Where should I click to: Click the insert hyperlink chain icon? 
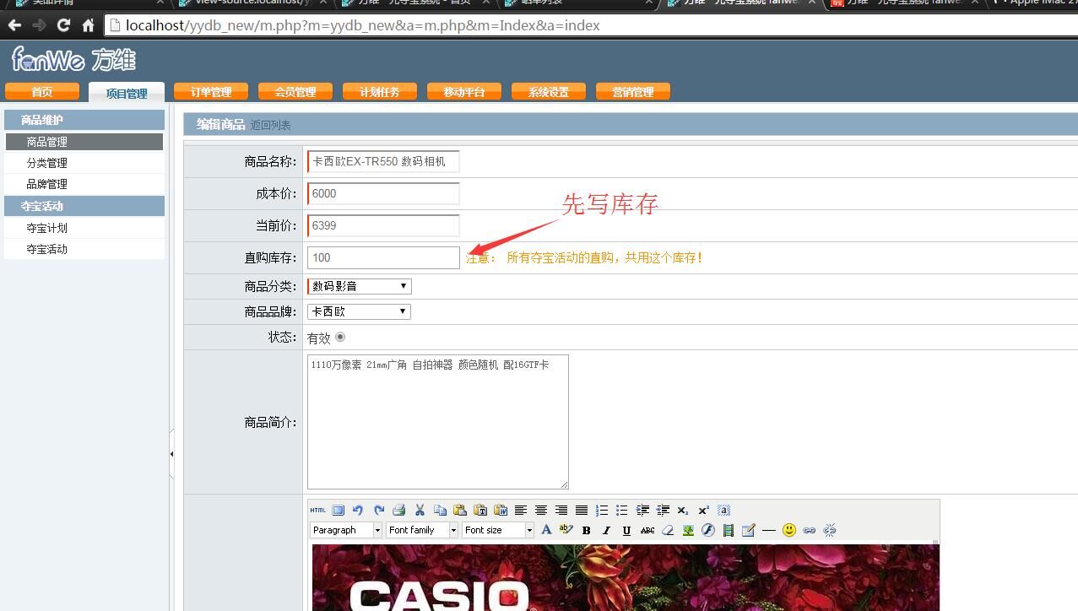pos(810,530)
